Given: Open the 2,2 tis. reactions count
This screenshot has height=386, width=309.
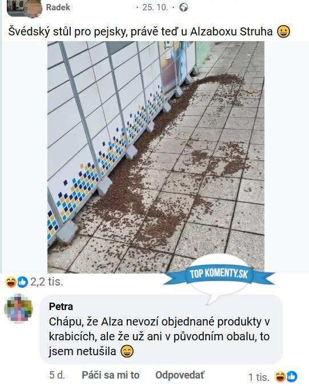Looking at the screenshot, I should tap(47, 282).
